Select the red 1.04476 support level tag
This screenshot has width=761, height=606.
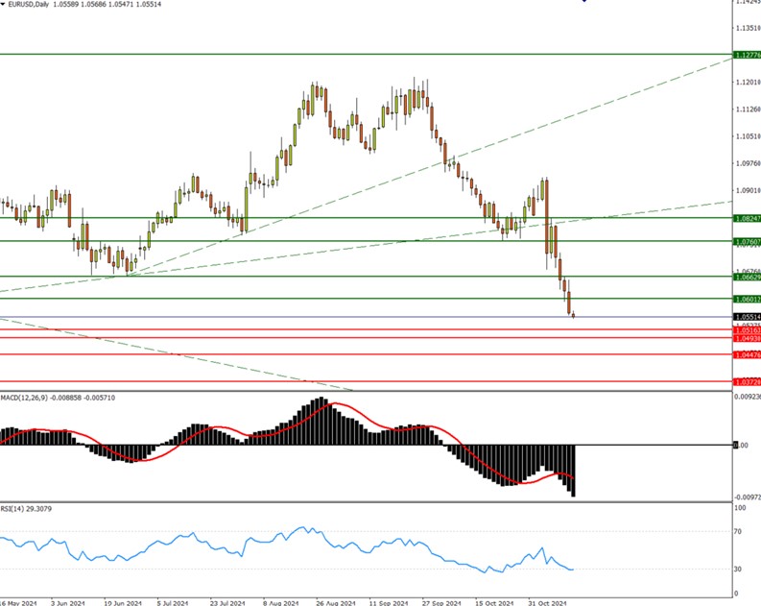(746, 354)
